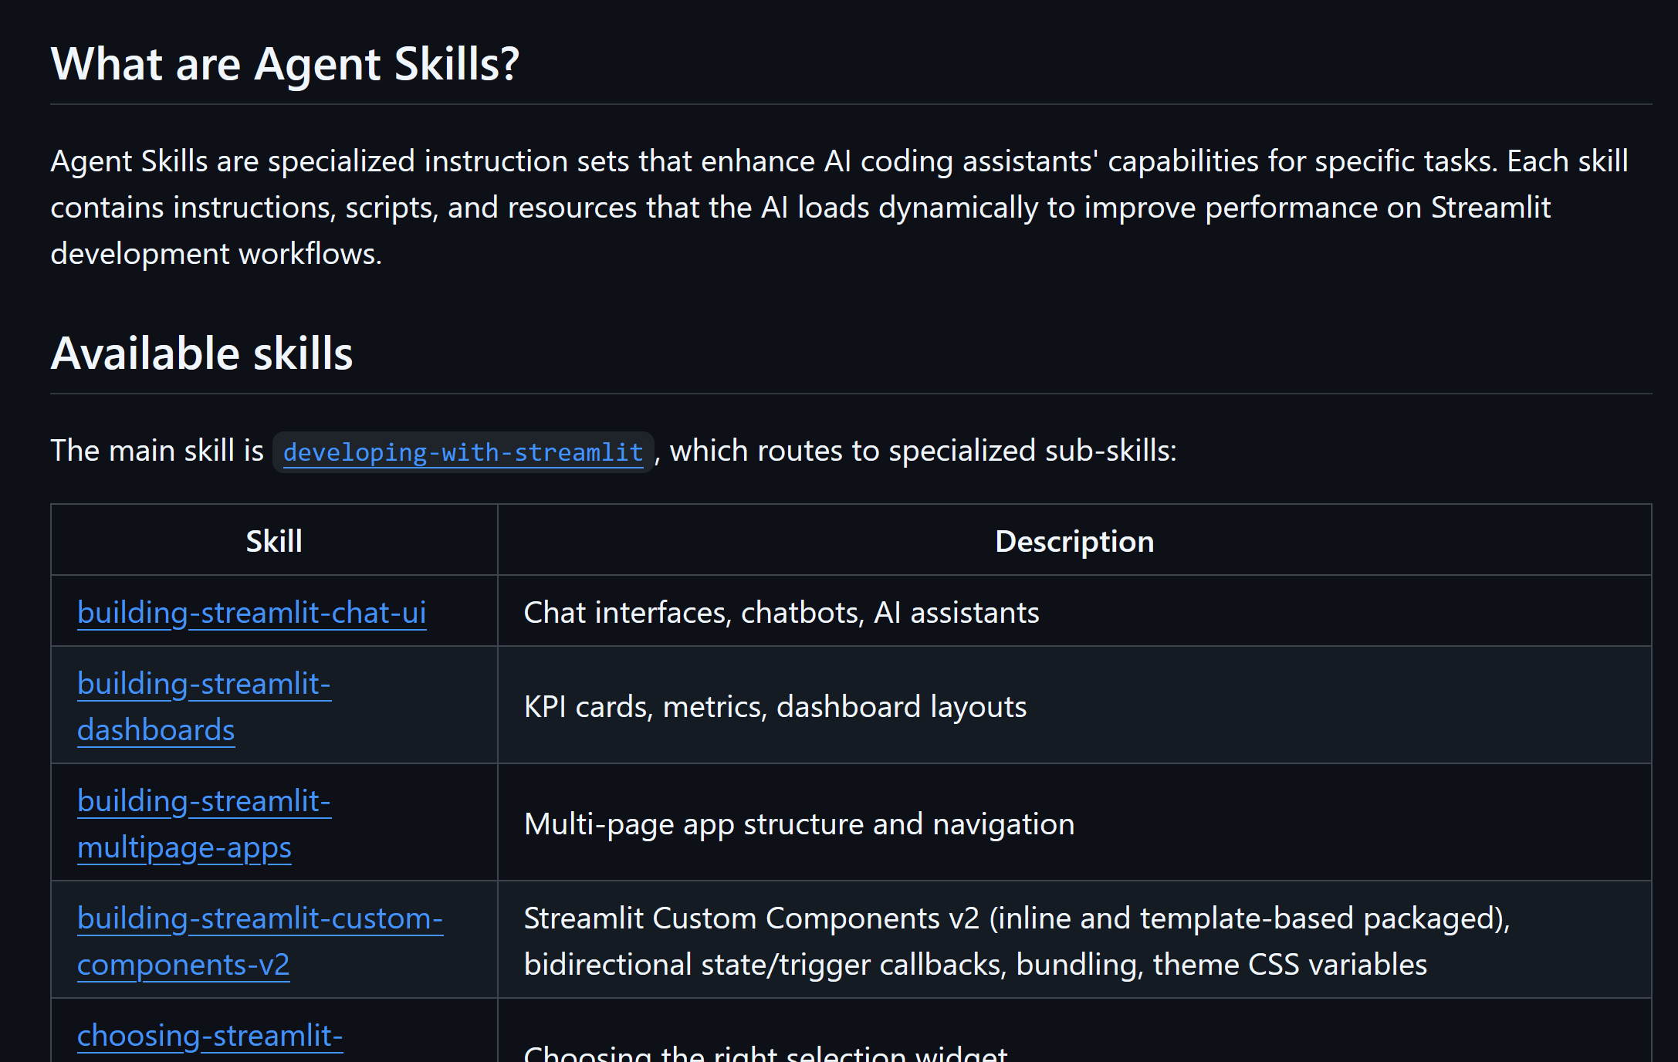Click the 'What are Agent Skills?' heading
Screen dimensions: 1678x1062
pos(285,64)
